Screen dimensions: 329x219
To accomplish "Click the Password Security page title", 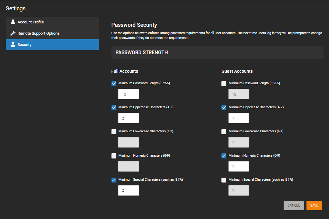I will pyautogui.click(x=134, y=25).
